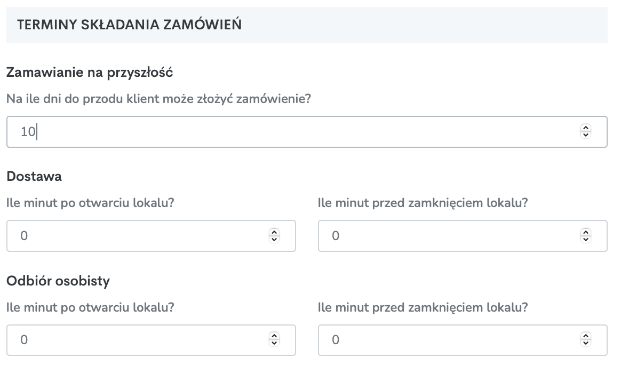
Task: Increase Dostawa minutes before closing with up arrow
Action: pos(586,232)
